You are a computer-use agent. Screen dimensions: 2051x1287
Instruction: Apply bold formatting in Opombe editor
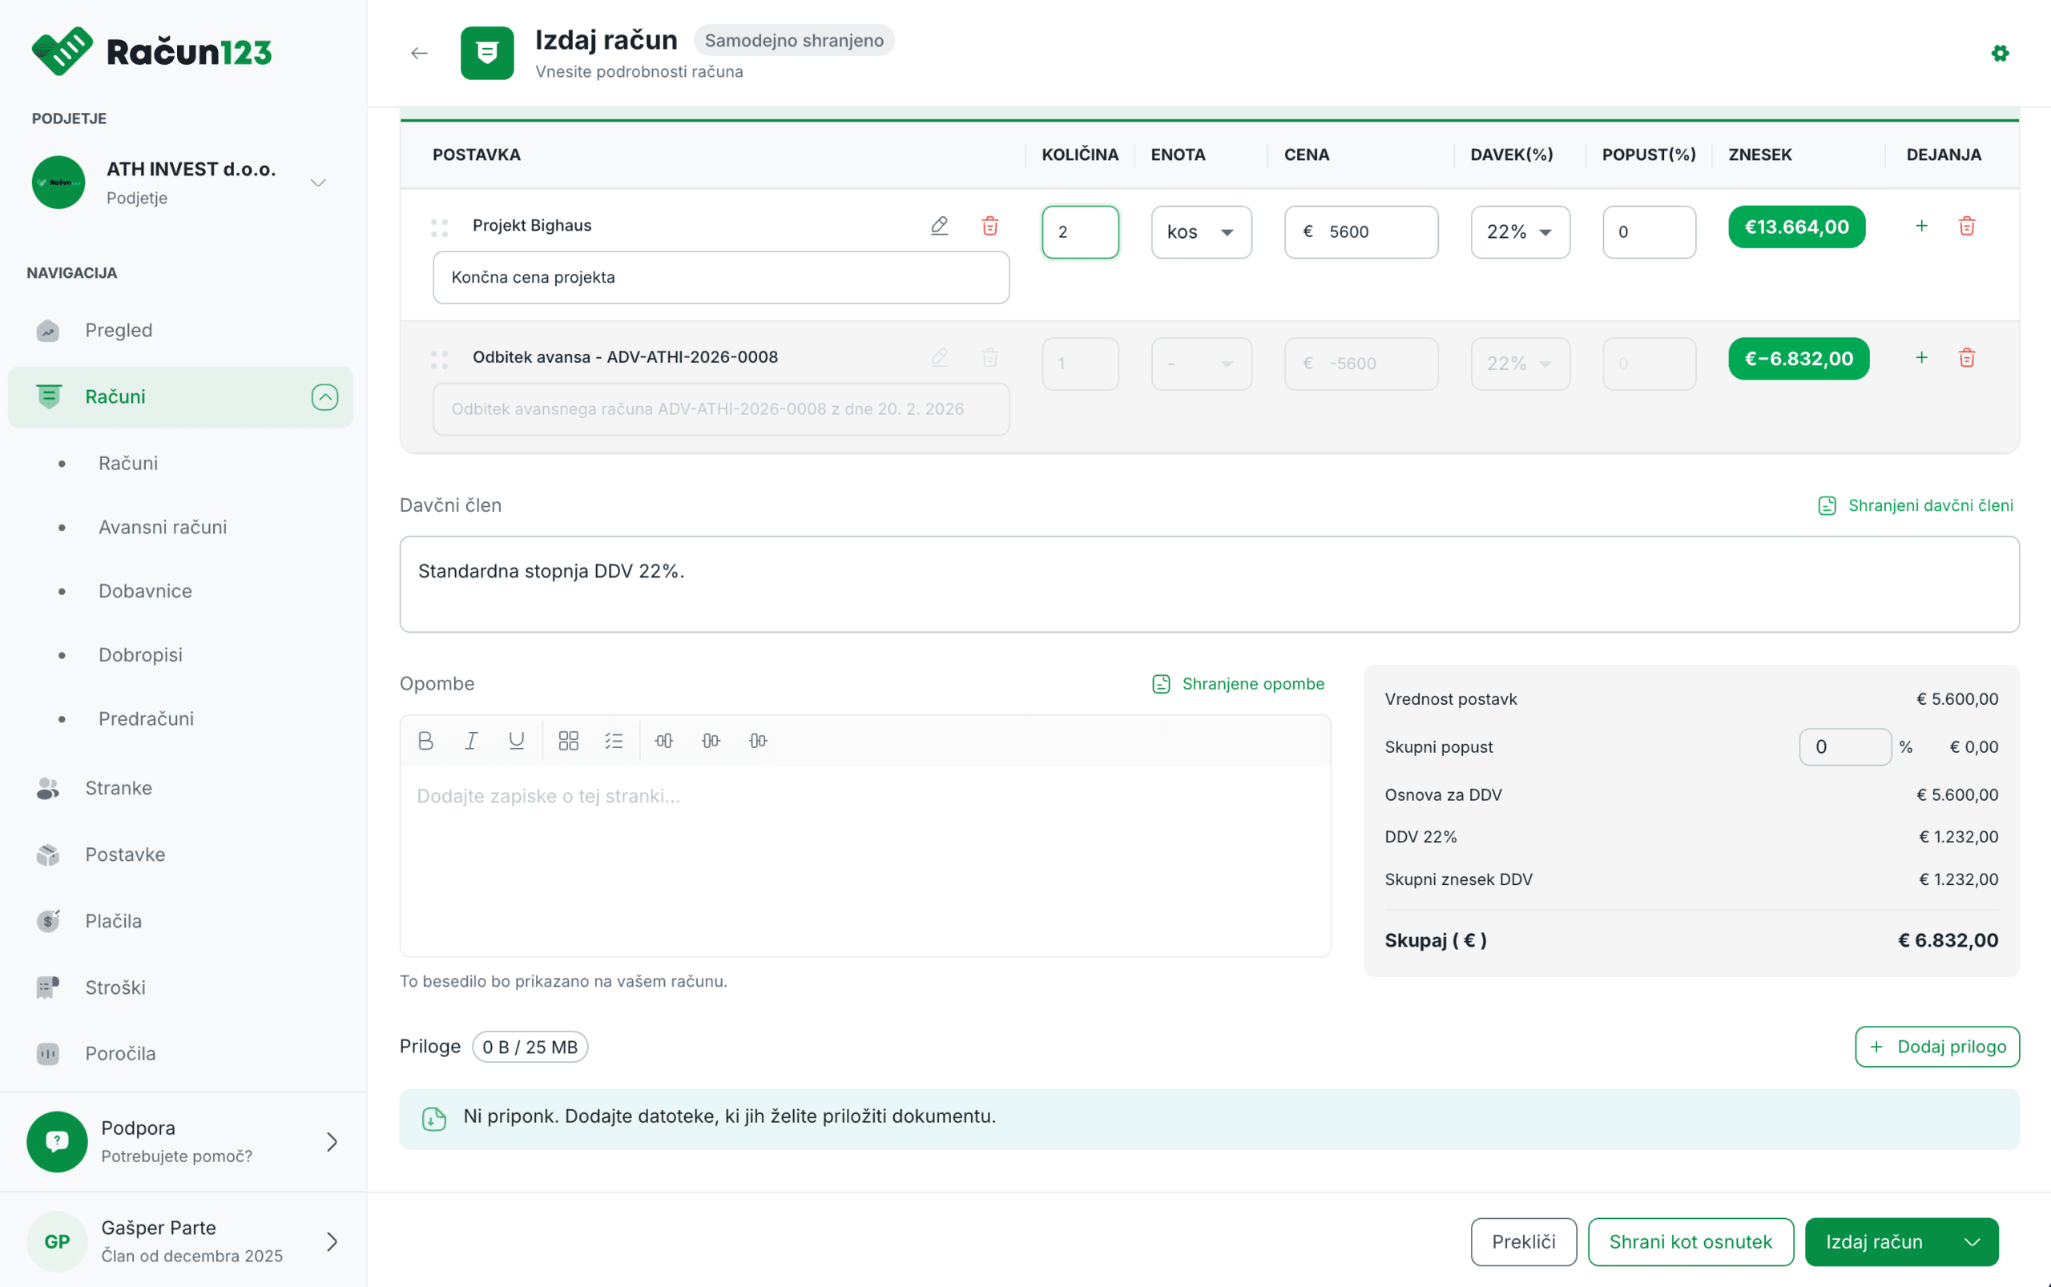[425, 741]
